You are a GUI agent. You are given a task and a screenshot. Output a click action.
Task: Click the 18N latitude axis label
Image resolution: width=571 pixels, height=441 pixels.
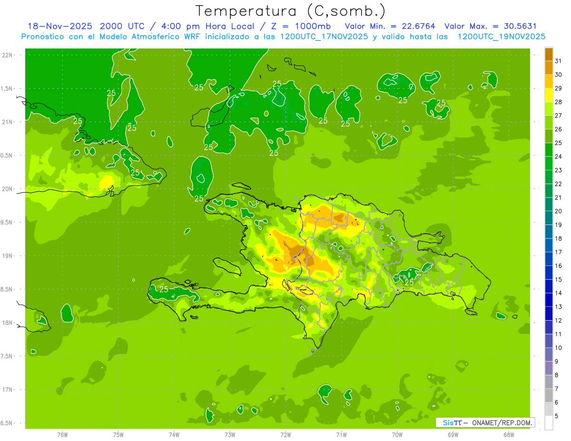point(8,323)
